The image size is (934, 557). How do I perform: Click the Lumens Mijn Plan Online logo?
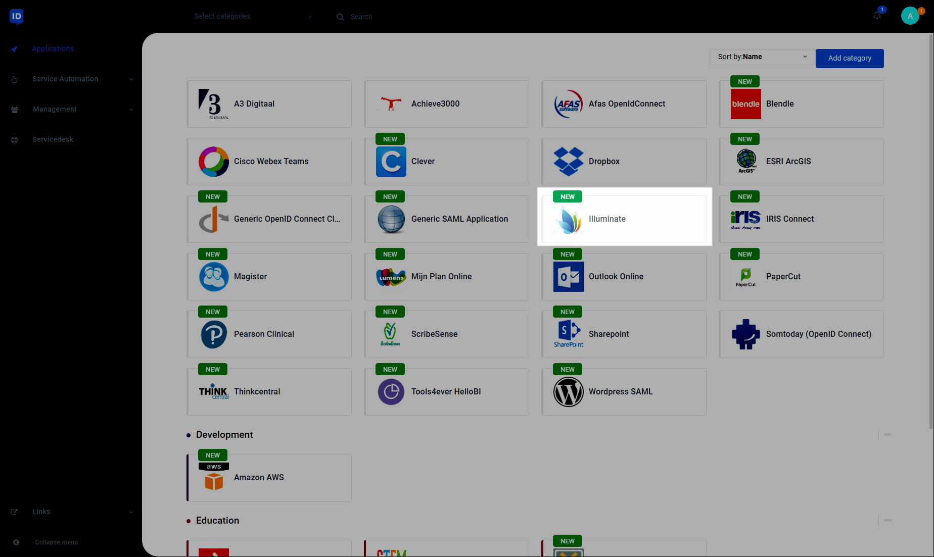pos(391,277)
